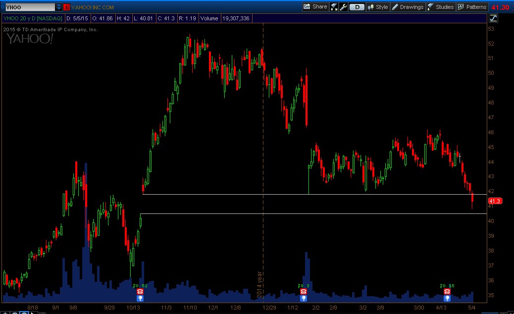
Task: Click the 35 price axis label
Action: click(491, 295)
